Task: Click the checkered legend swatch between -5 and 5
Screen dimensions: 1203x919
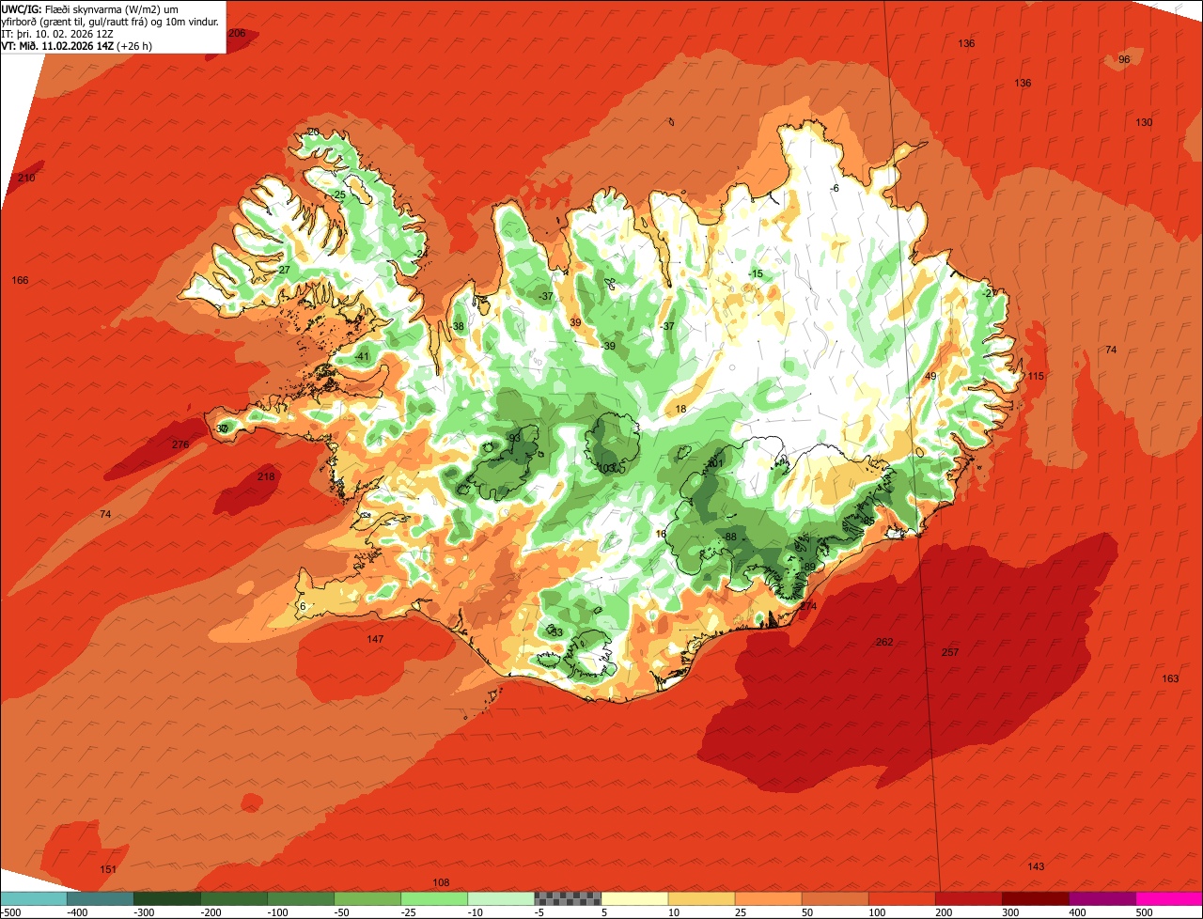Action: (568, 898)
